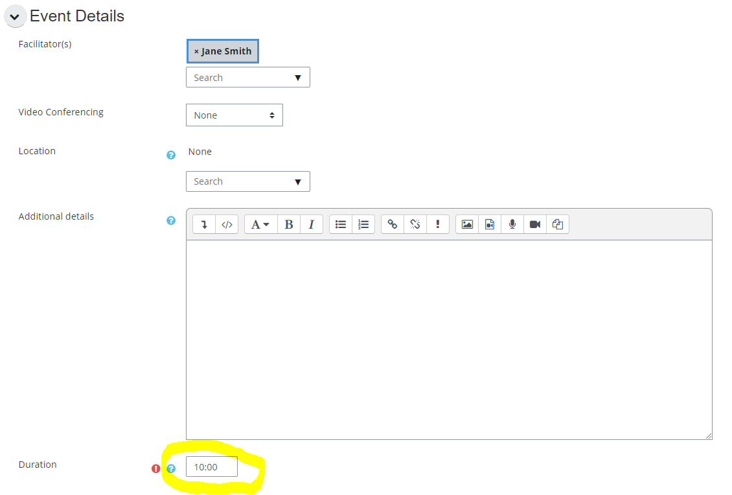
Task: Toggle italic formatting
Action: pyautogui.click(x=311, y=224)
